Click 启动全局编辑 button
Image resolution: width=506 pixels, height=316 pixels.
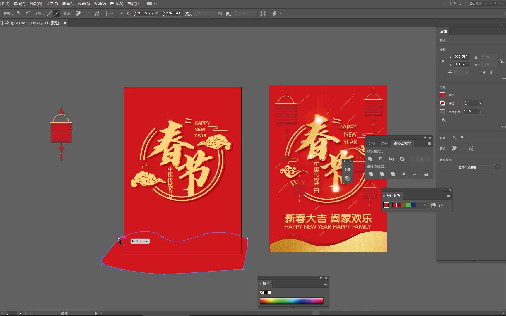[467, 167]
